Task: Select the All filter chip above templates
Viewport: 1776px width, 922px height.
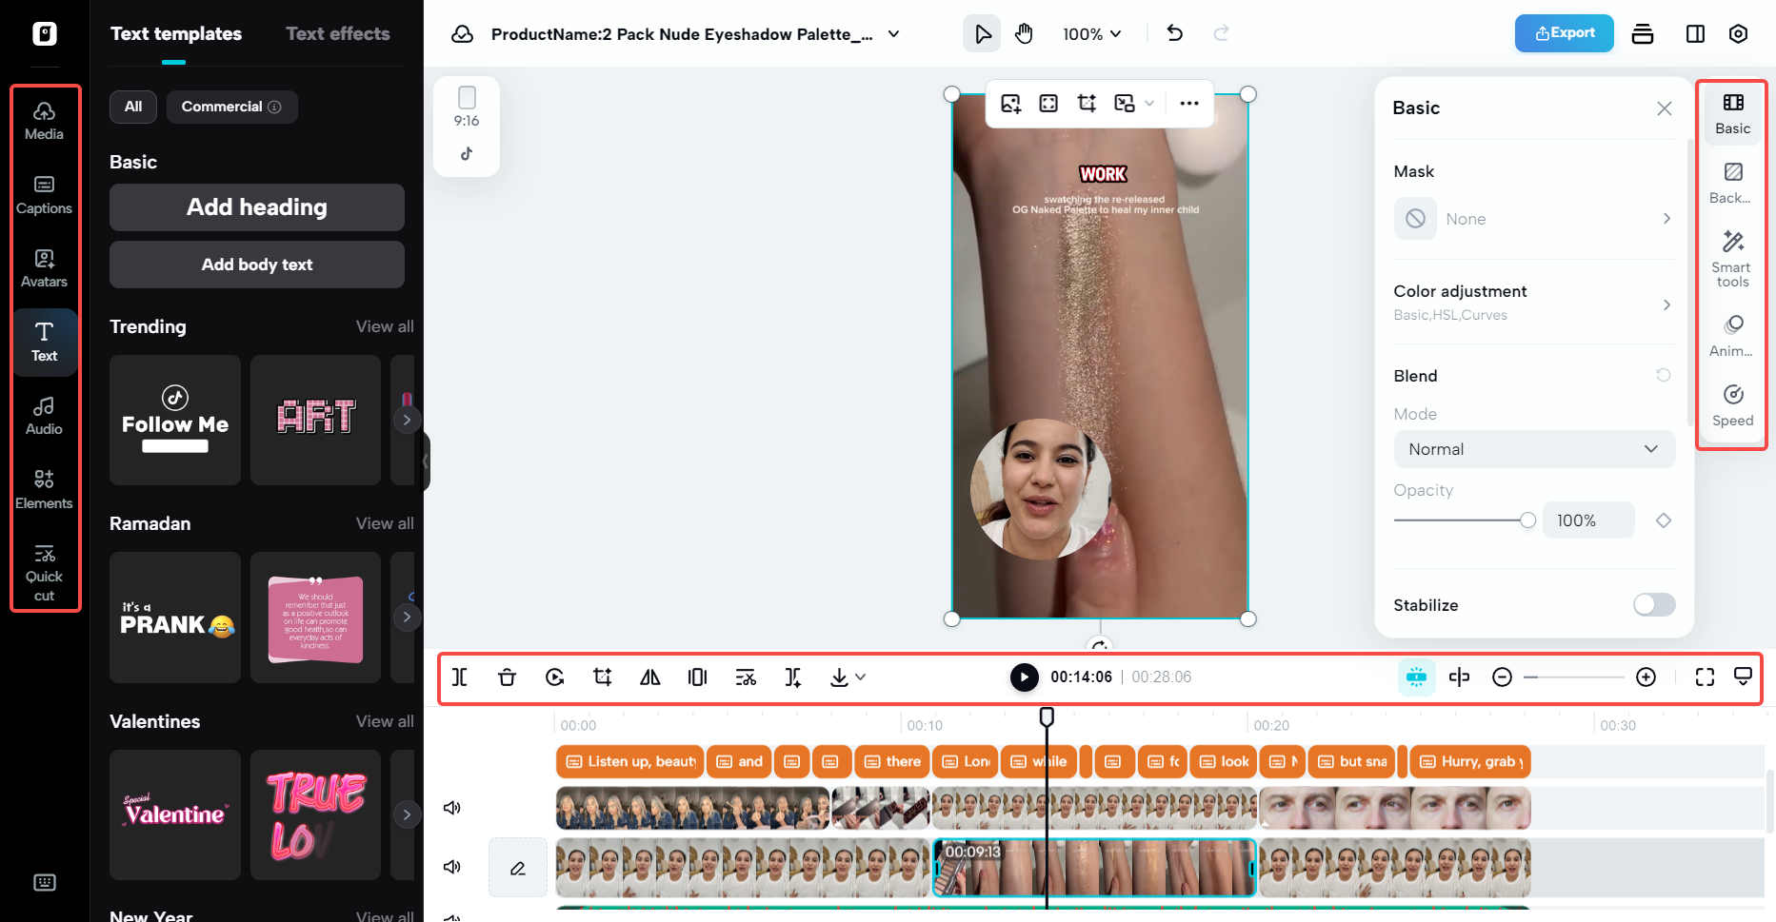Action: click(132, 107)
